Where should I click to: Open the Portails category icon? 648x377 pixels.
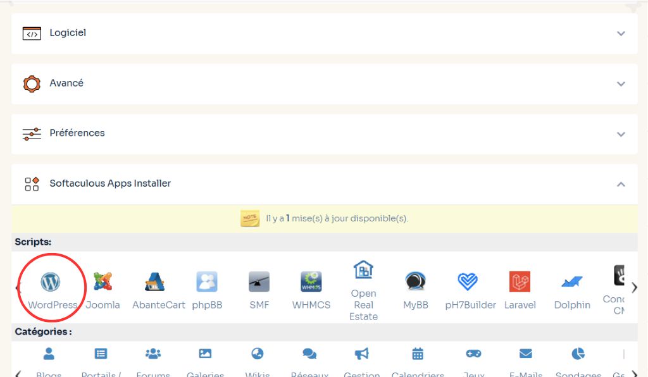101,354
